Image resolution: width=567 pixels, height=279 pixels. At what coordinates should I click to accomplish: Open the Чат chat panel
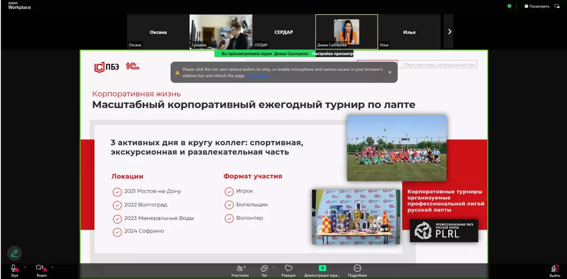tap(264, 269)
